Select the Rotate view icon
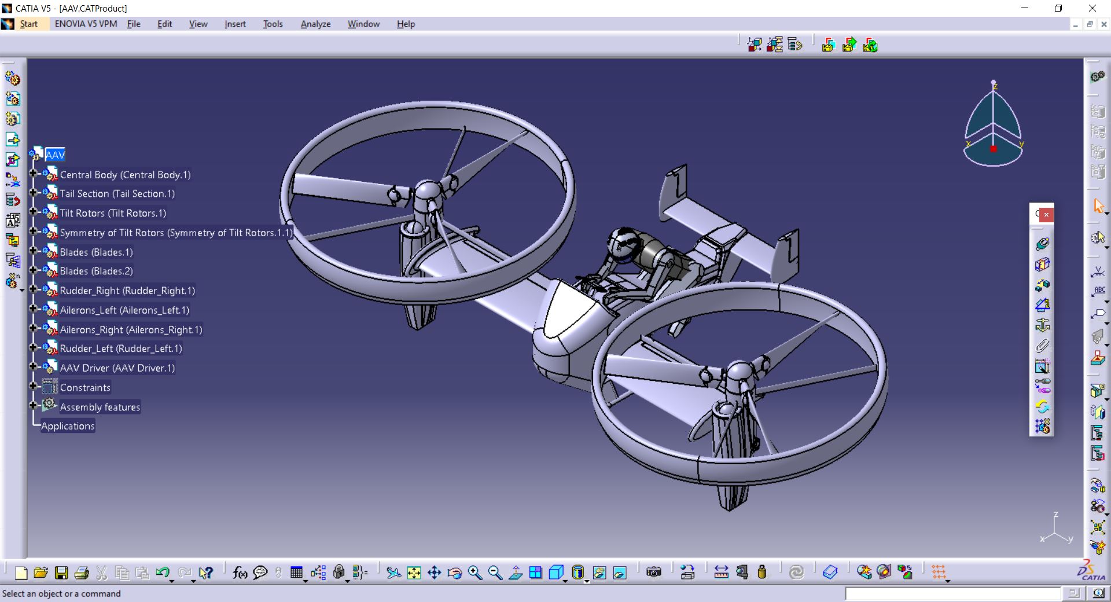The width and height of the screenshot is (1111, 602). pos(455,572)
